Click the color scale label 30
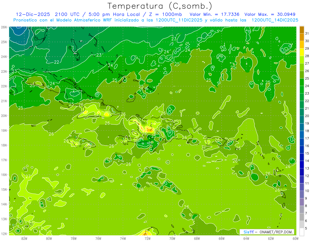The height and width of the screenshot is (242, 314). [307, 41]
